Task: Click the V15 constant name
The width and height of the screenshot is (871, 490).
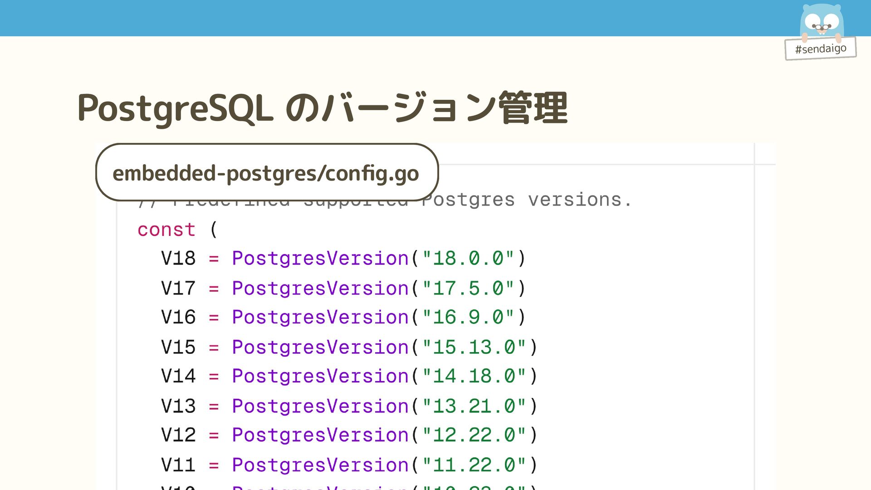Action: point(178,348)
